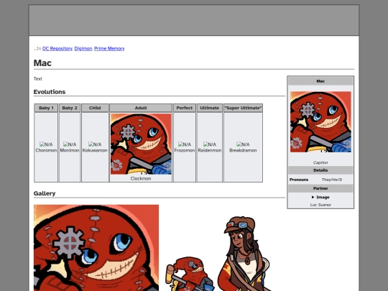Click the Partner header in the infobox
The width and height of the screenshot is (388, 291).
[x=320, y=188]
